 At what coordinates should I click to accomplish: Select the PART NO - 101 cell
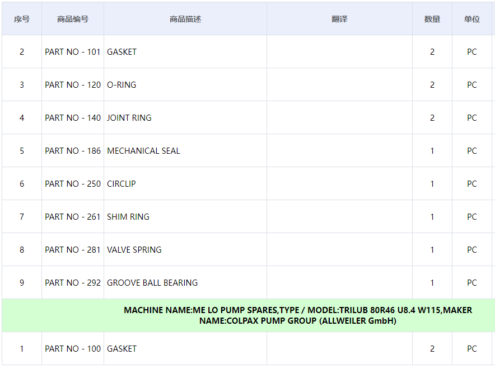(73, 52)
